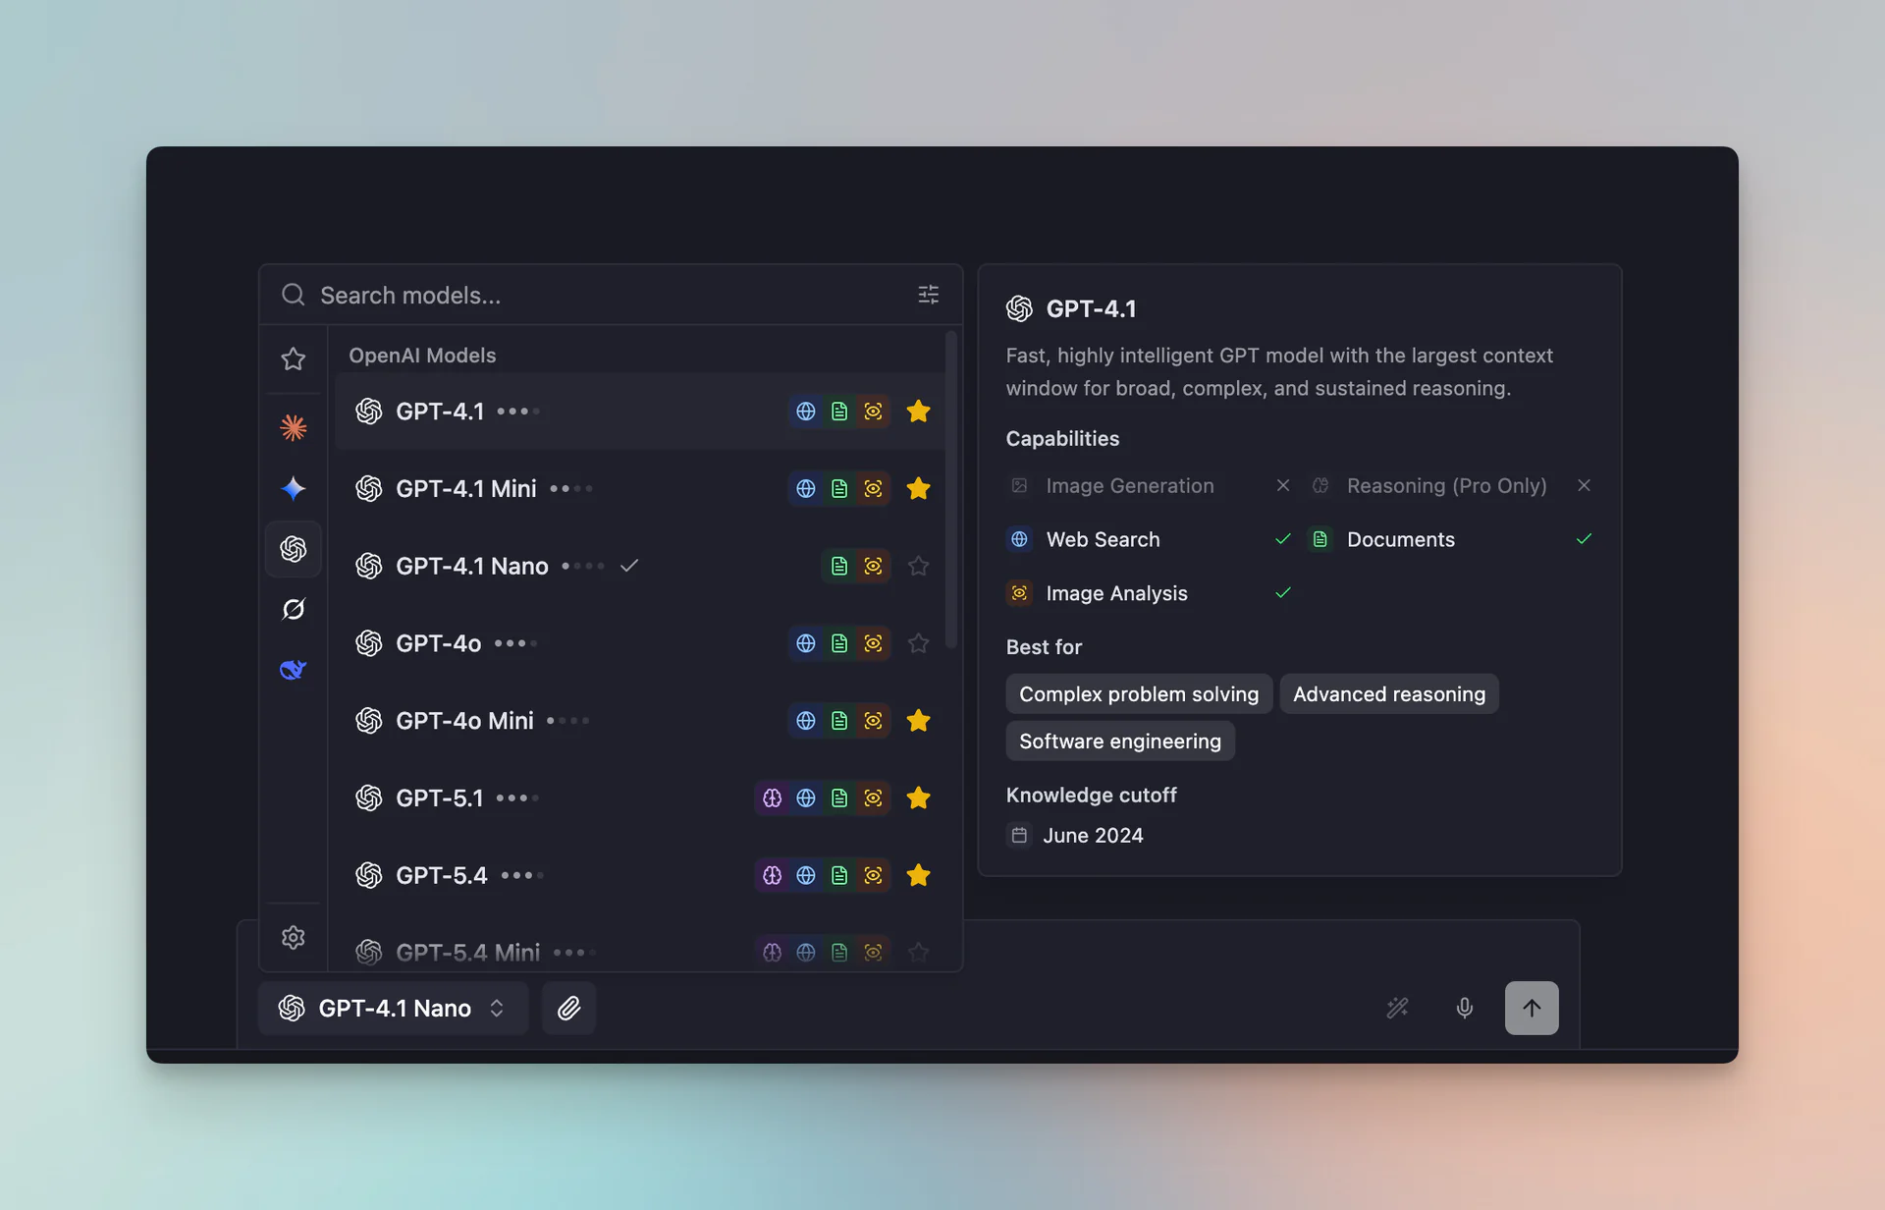Click the documents icon on GPT-5.4 row

pyautogui.click(x=838, y=875)
